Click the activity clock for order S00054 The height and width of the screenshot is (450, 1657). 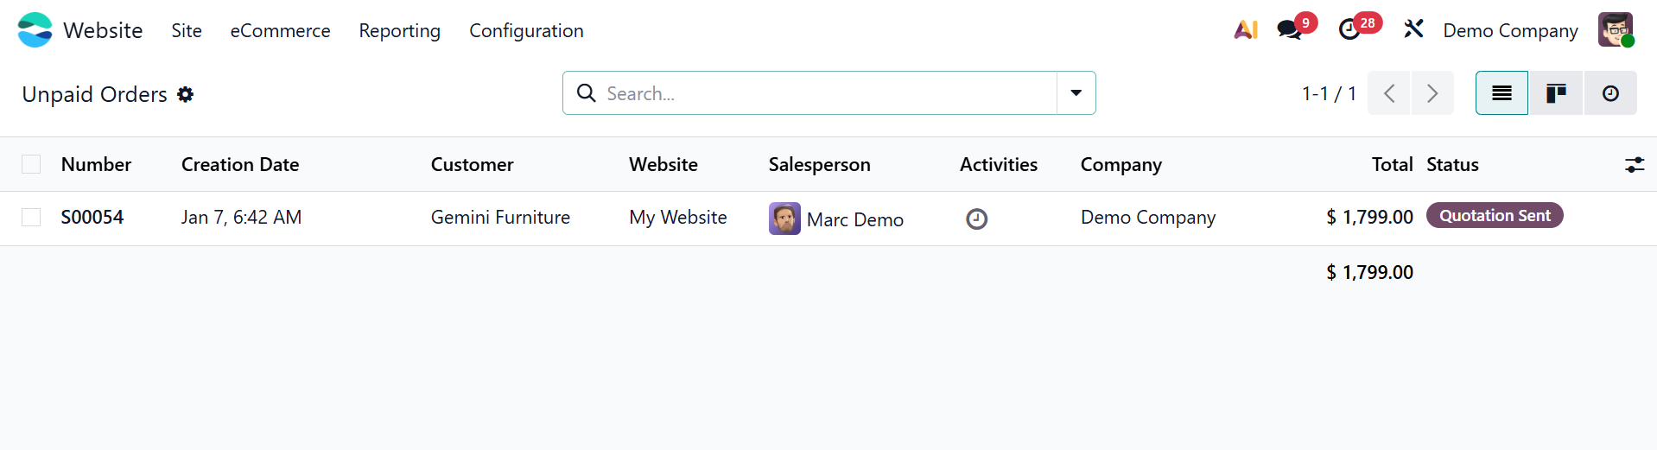pos(976,219)
